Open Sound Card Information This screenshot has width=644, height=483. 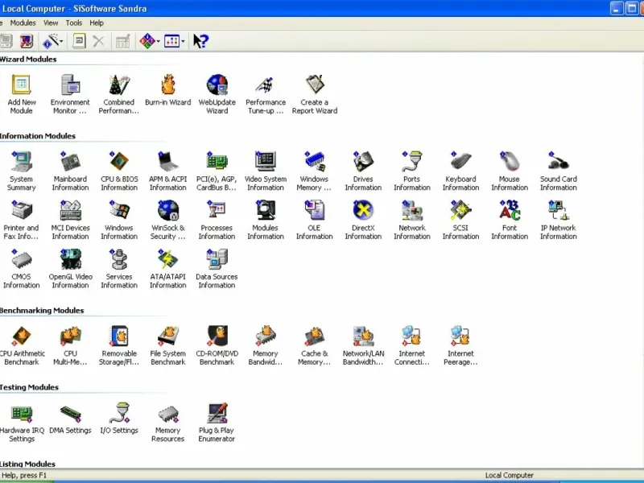point(559,171)
